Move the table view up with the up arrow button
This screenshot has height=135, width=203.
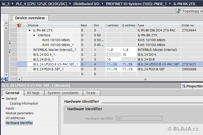6,23
